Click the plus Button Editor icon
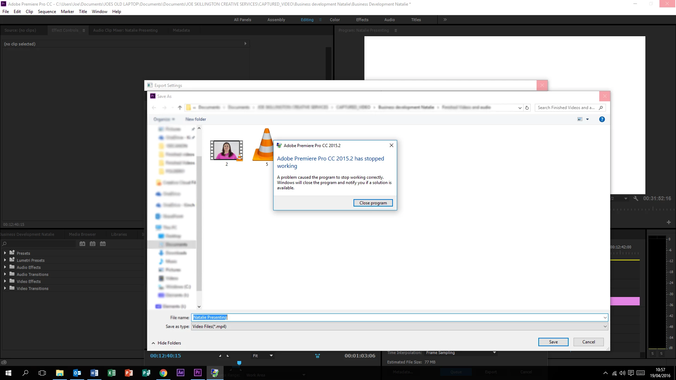Viewport: 676px width, 380px height. (669, 222)
